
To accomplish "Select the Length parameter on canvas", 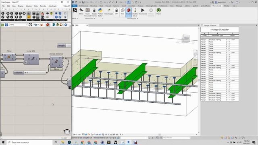I will [64, 46].
